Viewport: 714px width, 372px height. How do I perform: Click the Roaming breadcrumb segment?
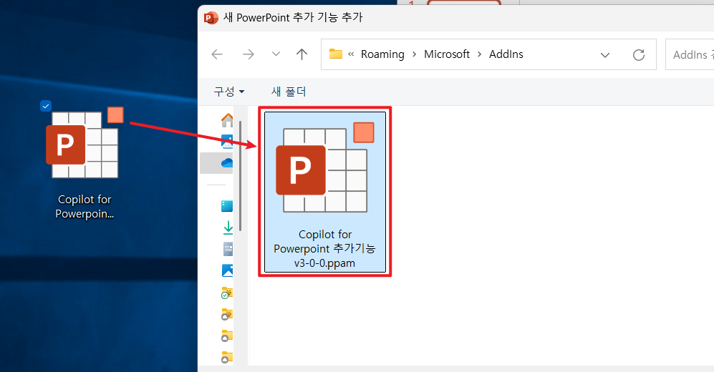pos(382,54)
